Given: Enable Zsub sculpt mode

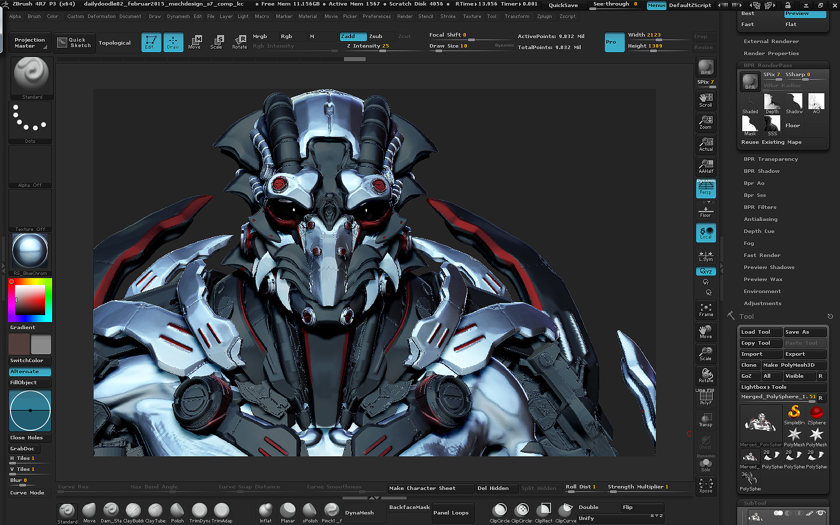Looking at the screenshot, I should point(380,36).
